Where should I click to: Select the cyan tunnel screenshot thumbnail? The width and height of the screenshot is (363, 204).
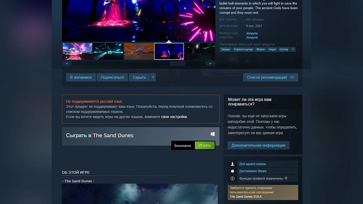108,51
